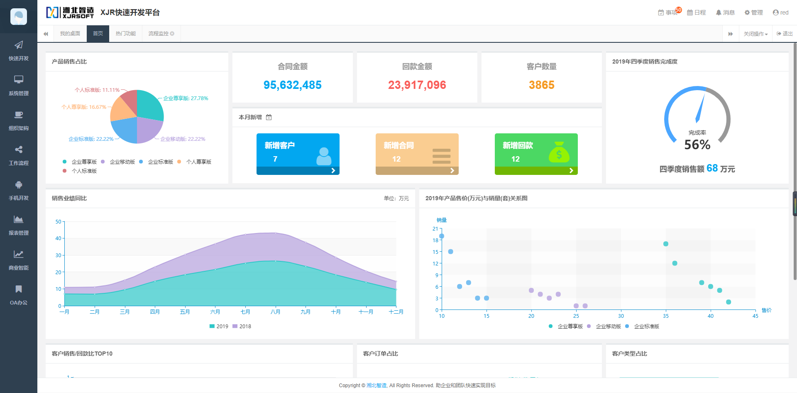Click the calendar icon beside 本月新增

(x=269, y=118)
